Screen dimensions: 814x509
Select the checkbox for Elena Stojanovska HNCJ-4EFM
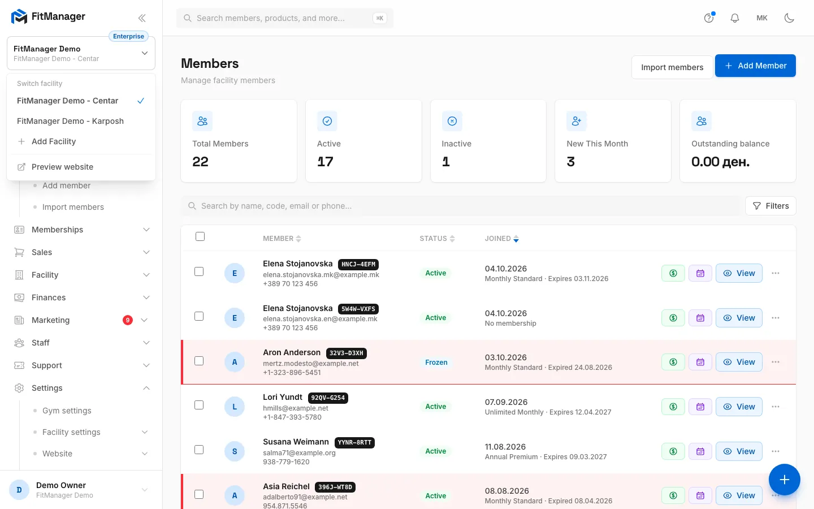(199, 271)
